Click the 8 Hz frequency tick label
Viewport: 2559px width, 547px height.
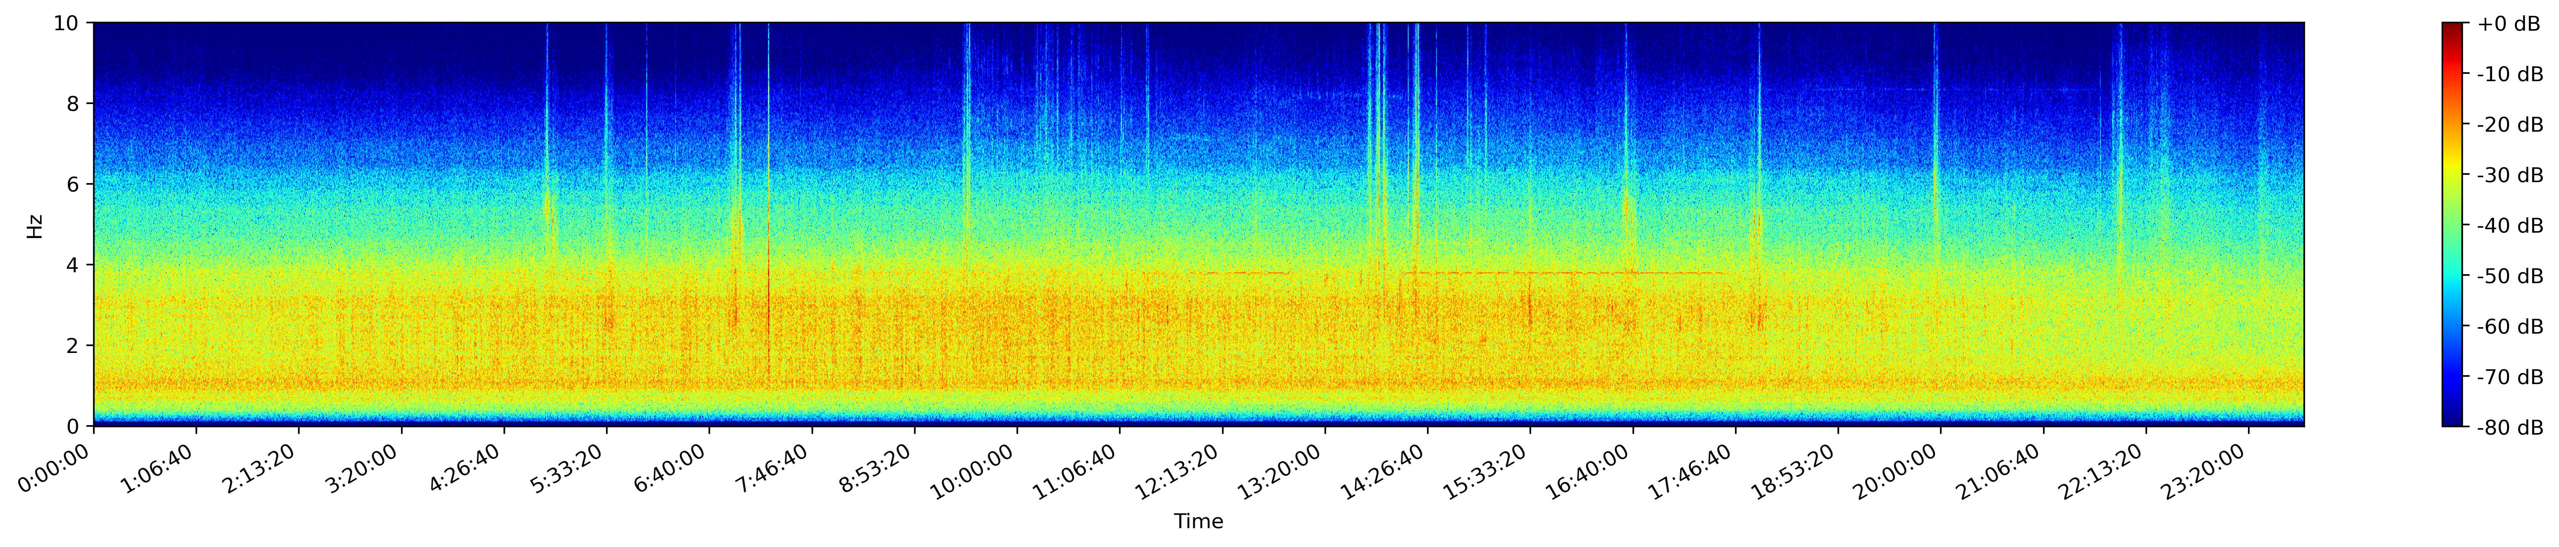[x=73, y=103]
